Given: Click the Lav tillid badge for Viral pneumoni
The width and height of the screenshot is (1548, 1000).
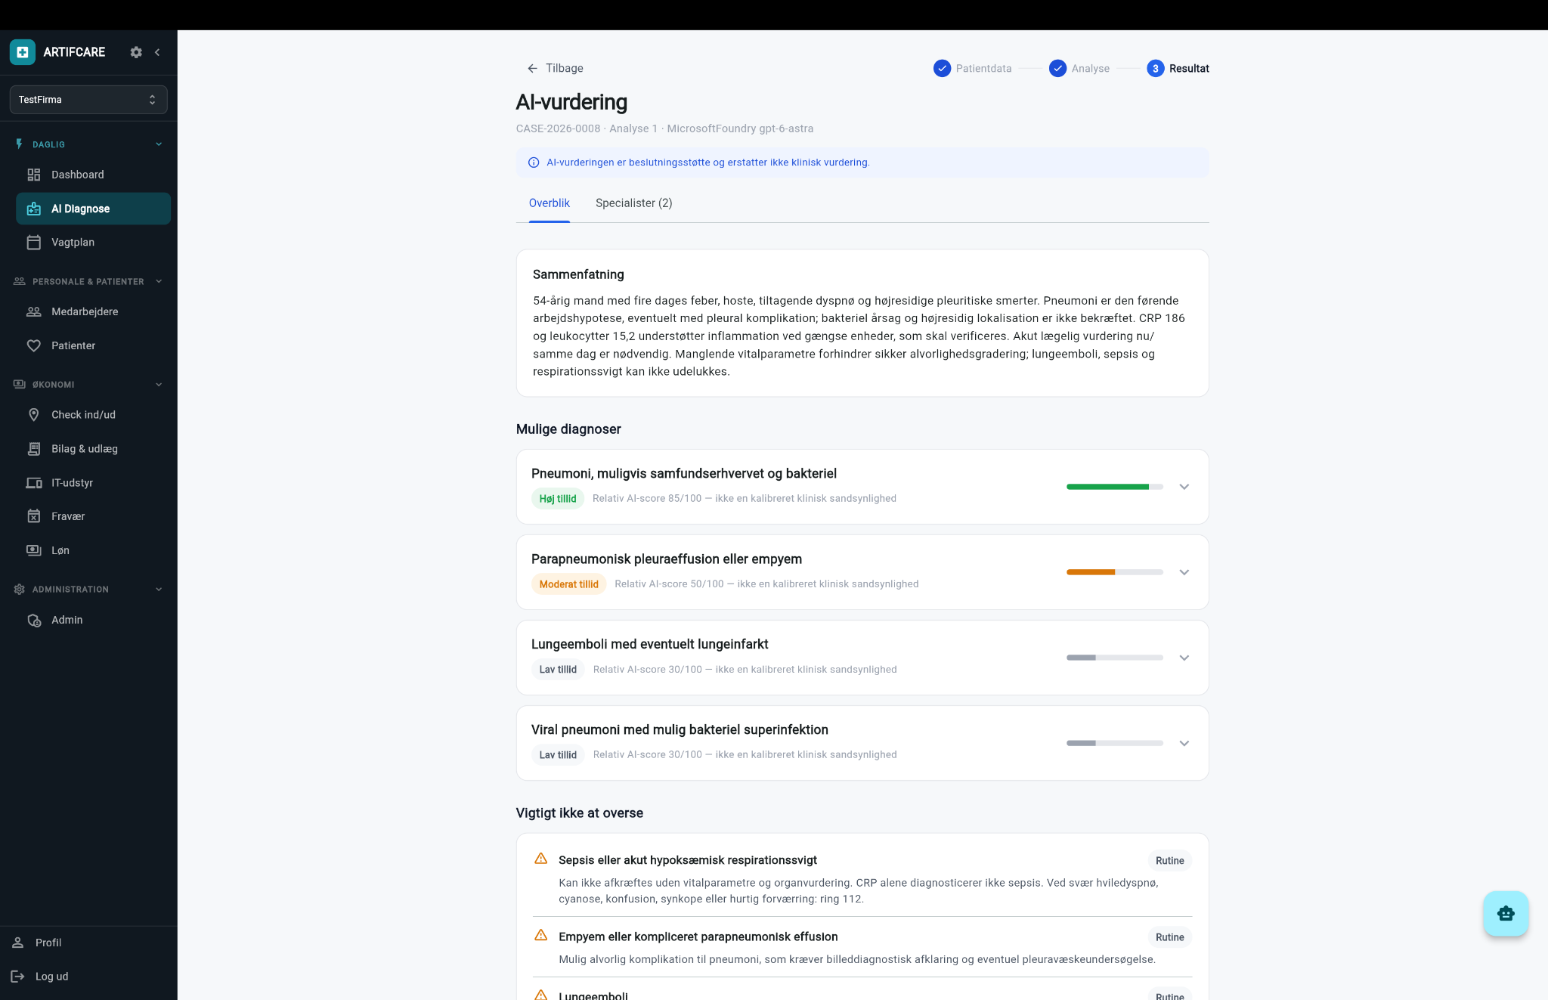Looking at the screenshot, I should tap(558, 755).
